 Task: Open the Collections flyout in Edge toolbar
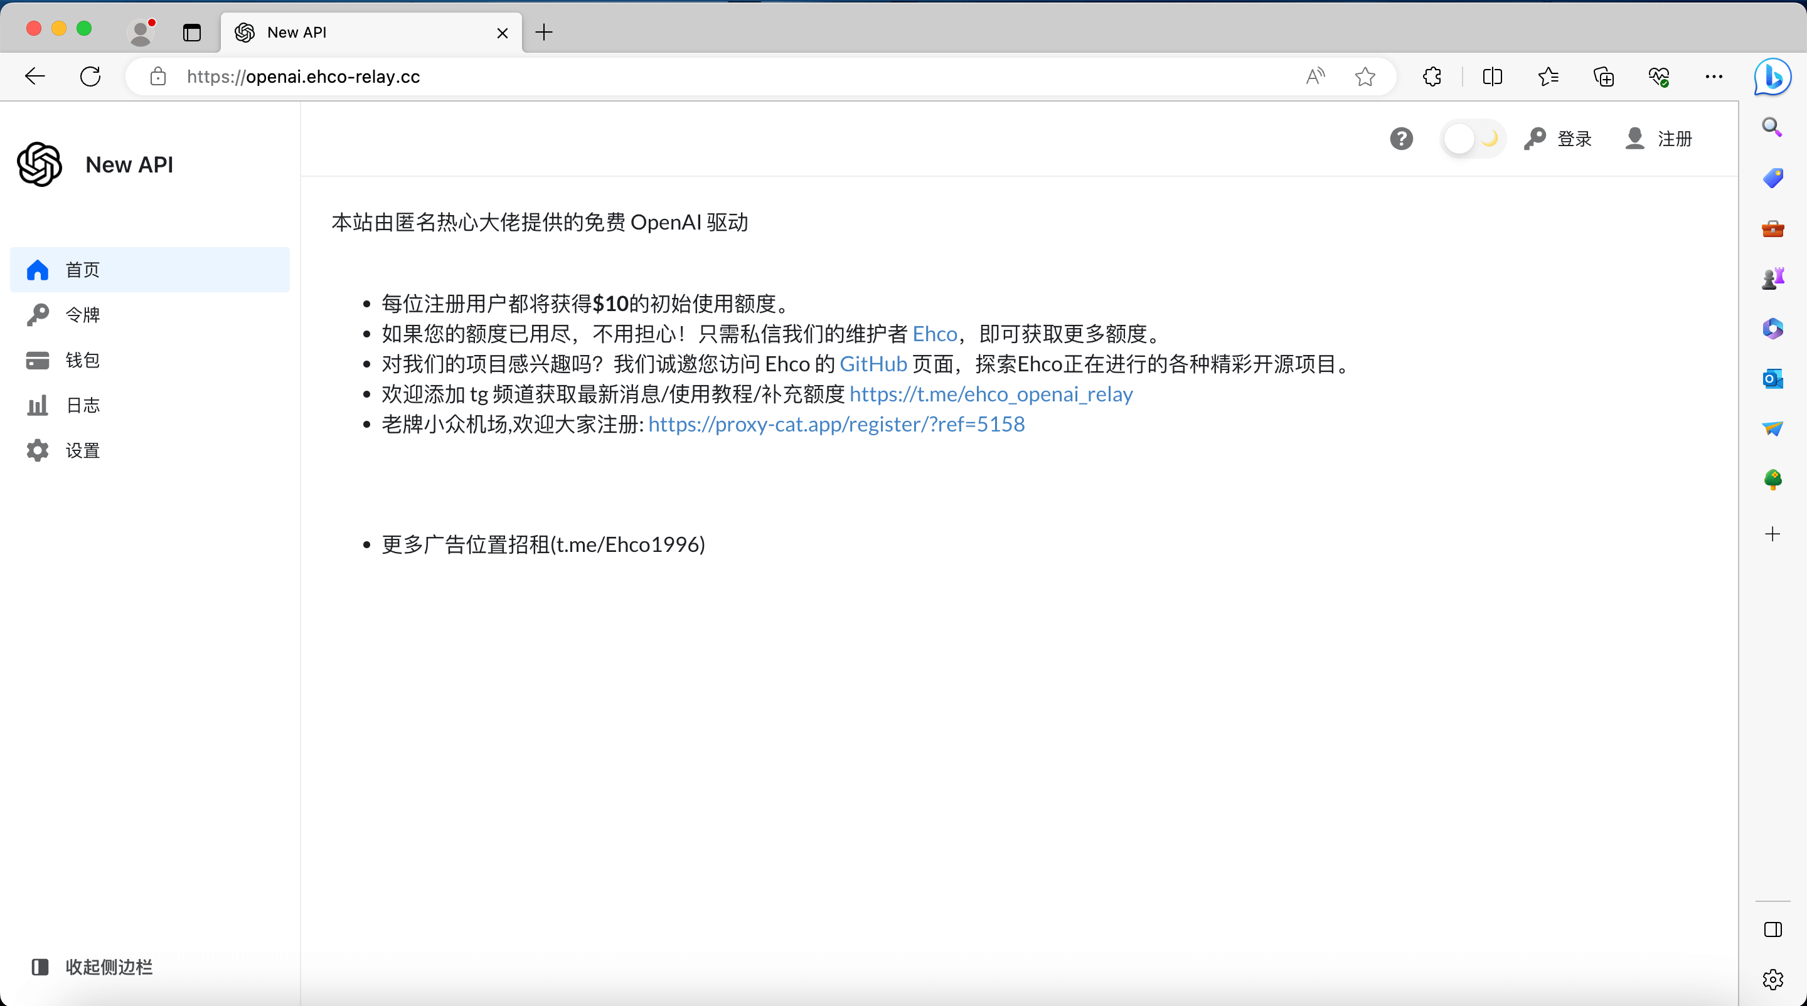click(x=1604, y=77)
